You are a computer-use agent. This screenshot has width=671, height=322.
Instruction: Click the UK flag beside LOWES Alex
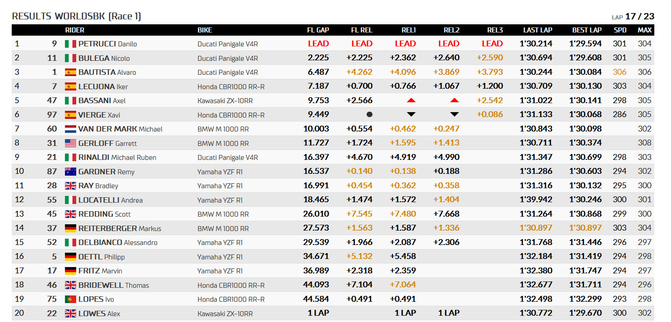click(x=70, y=313)
